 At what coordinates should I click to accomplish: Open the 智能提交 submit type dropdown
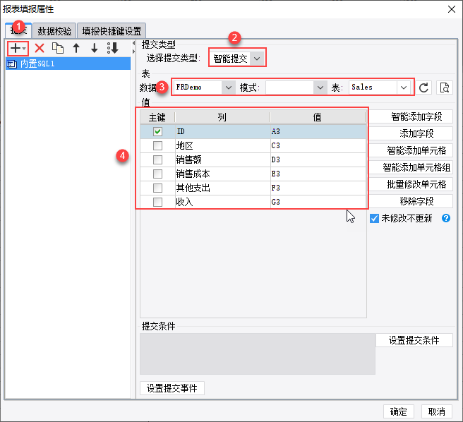257,59
